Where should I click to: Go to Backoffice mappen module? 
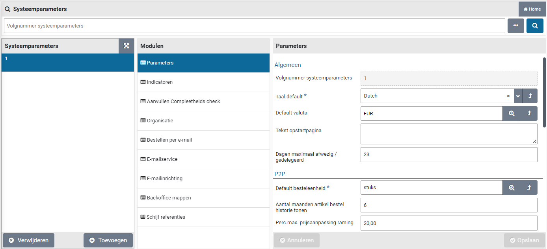click(169, 198)
